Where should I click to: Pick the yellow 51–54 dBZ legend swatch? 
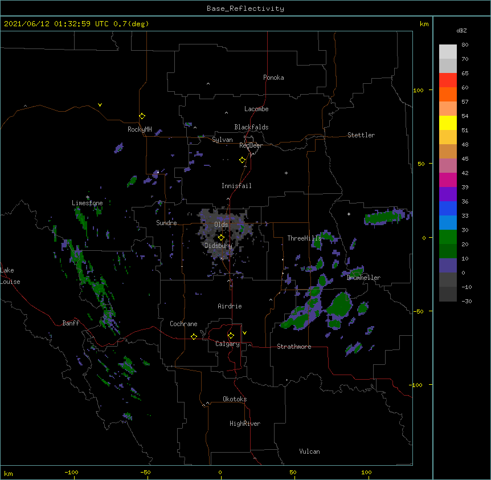click(x=448, y=123)
